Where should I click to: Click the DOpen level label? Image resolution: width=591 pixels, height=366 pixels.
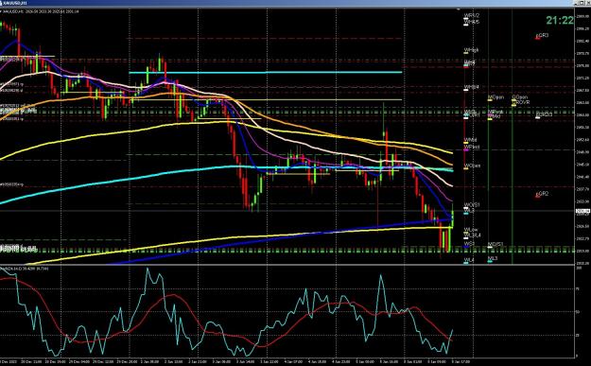pyautogui.click(x=520, y=97)
